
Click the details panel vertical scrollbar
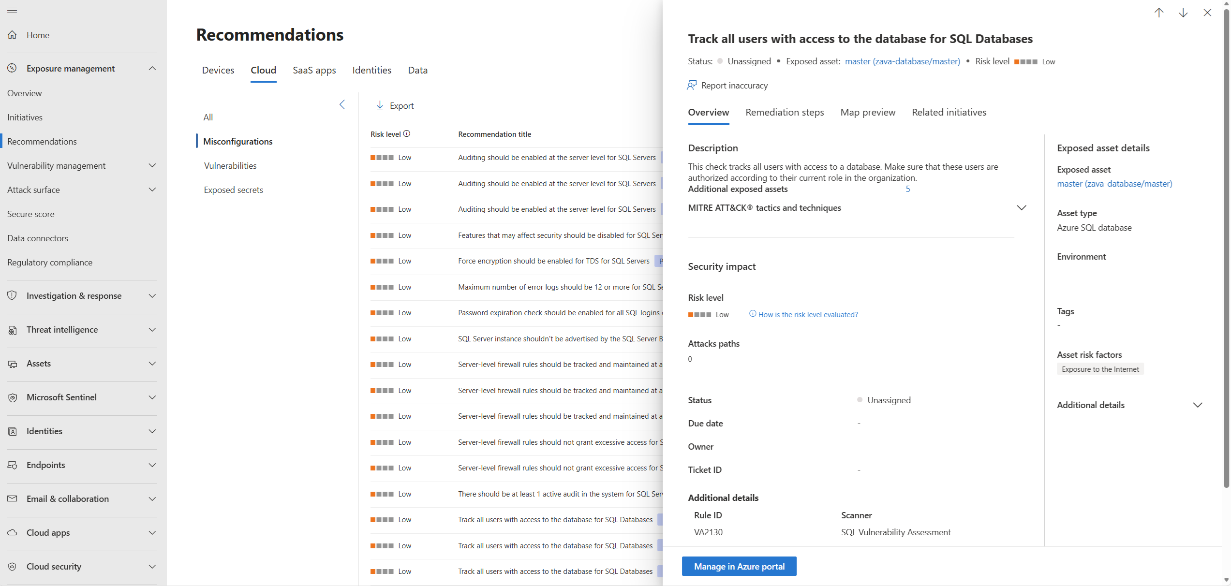click(1226, 242)
